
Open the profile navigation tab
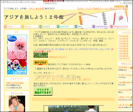(48, 26)
